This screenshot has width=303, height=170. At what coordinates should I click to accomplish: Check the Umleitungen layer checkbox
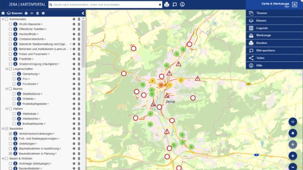click(10, 144)
